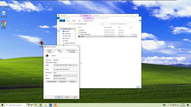Open the notification center icon in taskbar
Viewport: 191px width, 107px height.
pos(188,105)
